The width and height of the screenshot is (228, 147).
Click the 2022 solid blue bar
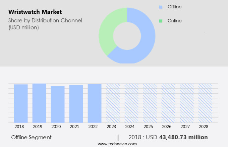click(x=95, y=103)
